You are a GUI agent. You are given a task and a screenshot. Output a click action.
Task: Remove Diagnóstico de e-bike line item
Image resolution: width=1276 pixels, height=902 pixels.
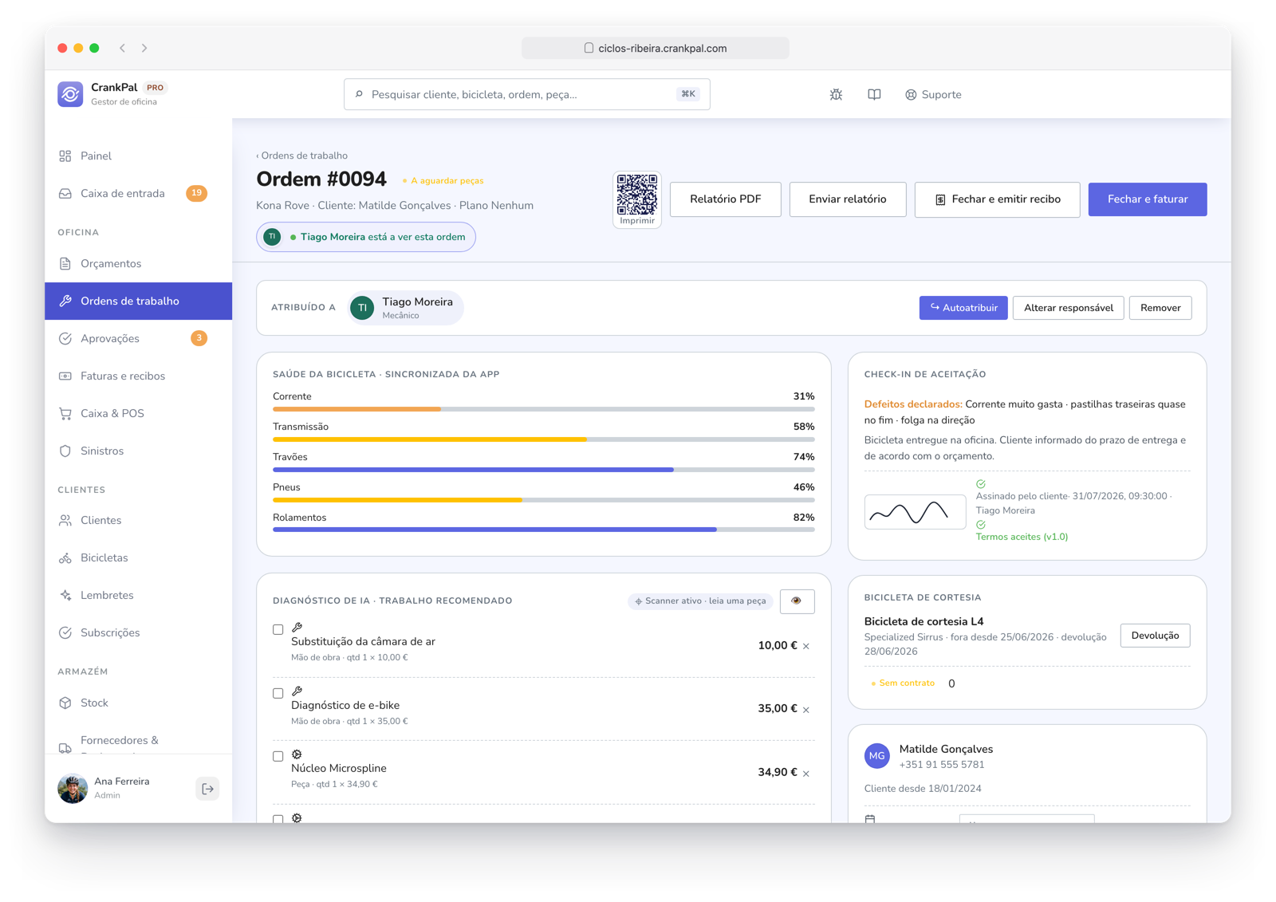tap(806, 709)
